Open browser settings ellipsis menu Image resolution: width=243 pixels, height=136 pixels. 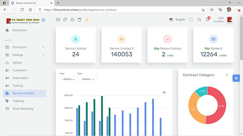tap(238, 10)
